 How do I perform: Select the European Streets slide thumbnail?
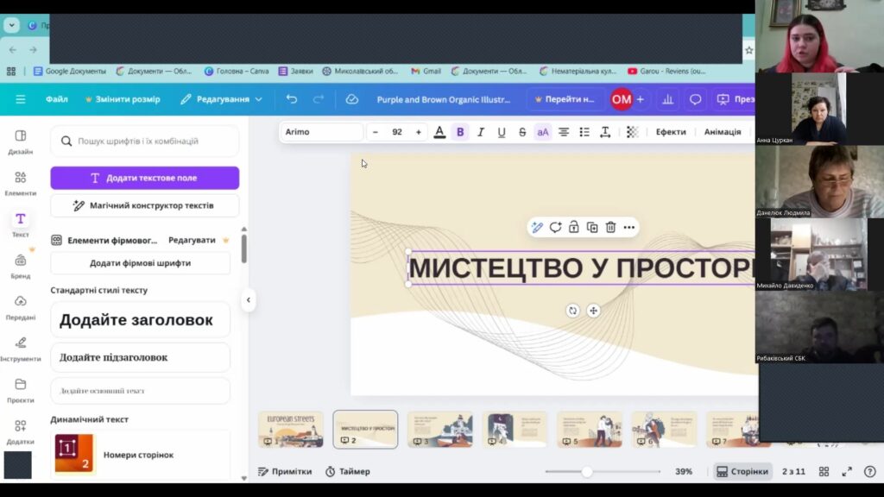coord(291,430)
